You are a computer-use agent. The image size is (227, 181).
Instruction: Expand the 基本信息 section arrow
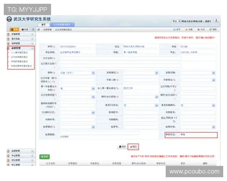coord(32,39)
